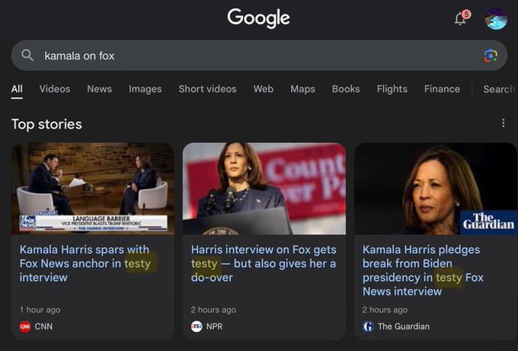The image size is (518, 351).
Task: Open NPR headline about testy interview
Action: (264, 263)
